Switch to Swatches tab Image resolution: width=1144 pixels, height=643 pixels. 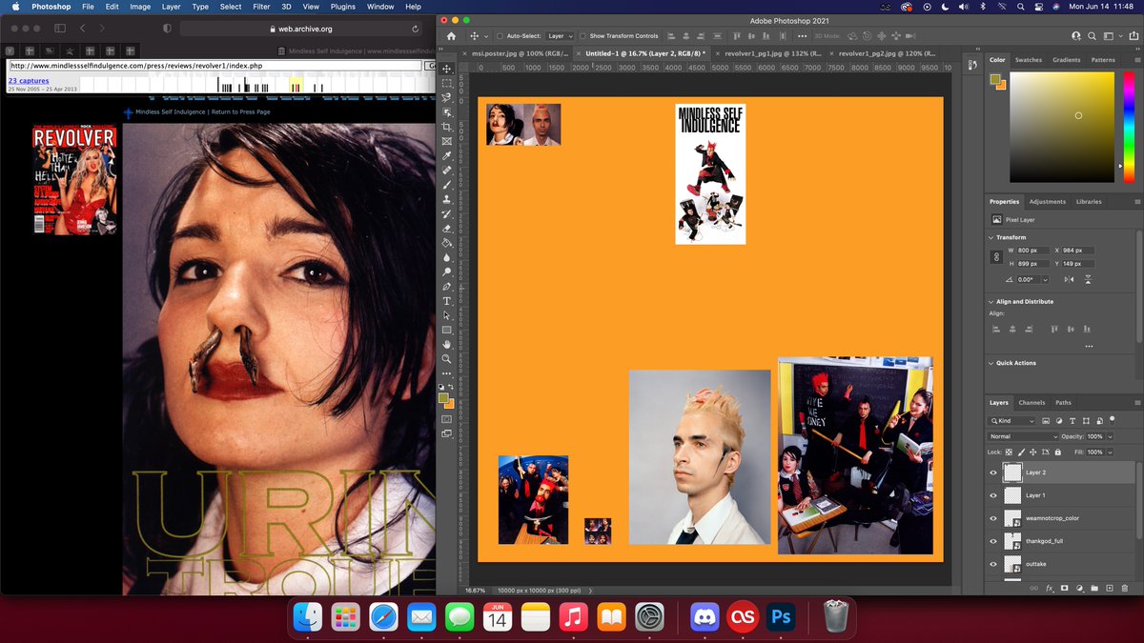pyautogui.click(x=1029, y=60)
